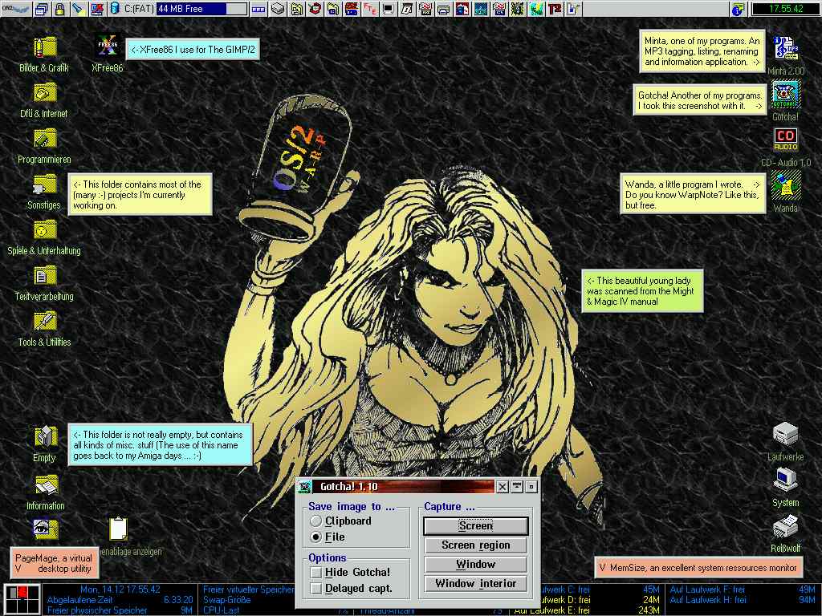The image size is (822, 616).
Task: Click the 17.55.42 clock display
Action: (x=785, y=9)
